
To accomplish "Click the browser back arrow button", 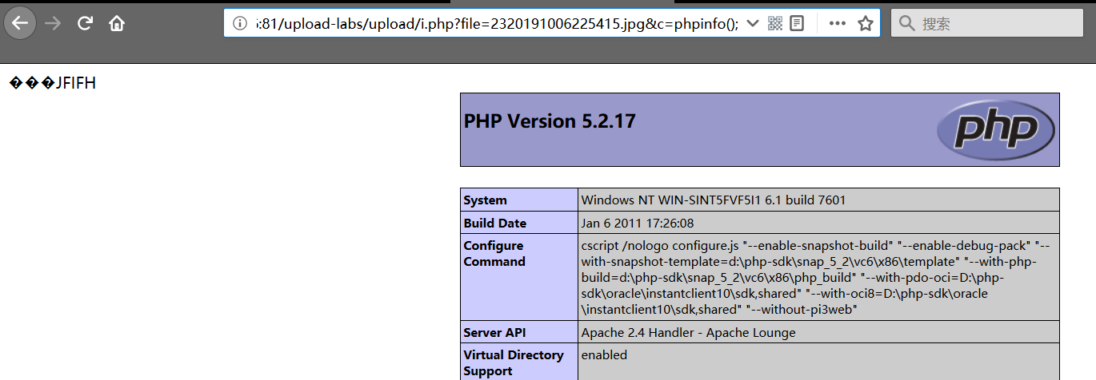I will 20,24.
